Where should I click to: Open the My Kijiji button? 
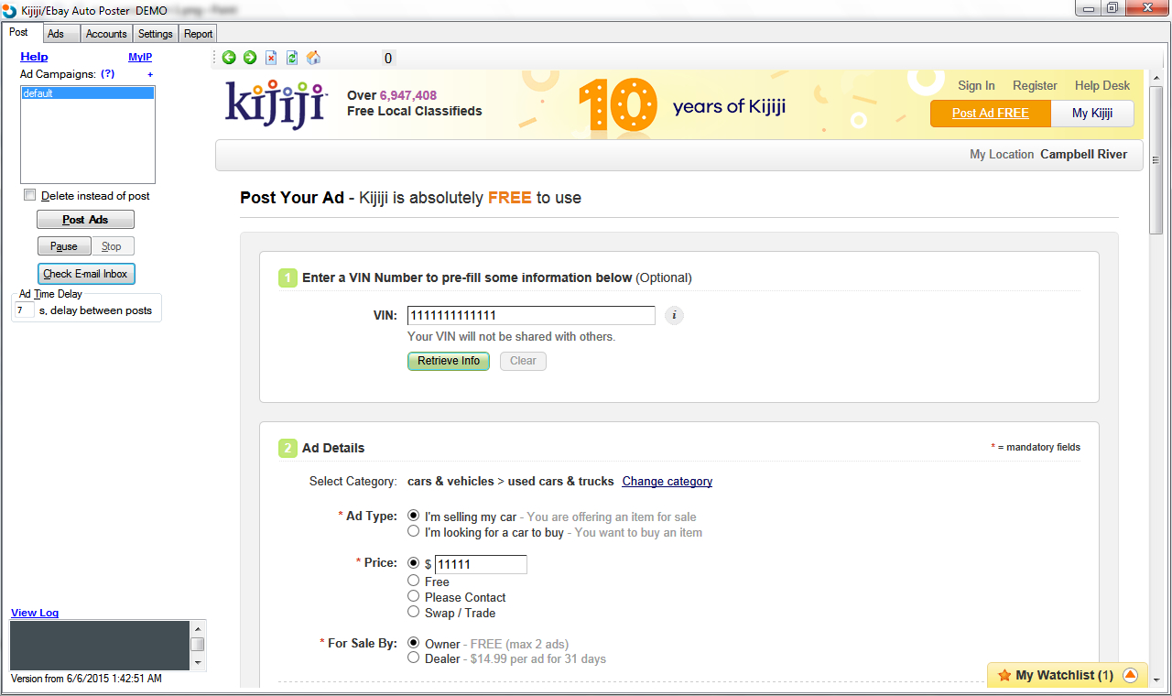[x=1091, y=114]
